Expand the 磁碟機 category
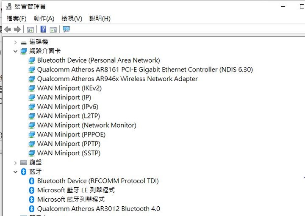This screenshot has width=305, height=216. (15, 42)
